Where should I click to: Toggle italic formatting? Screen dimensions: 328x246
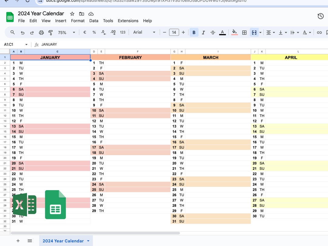[203, 32]
